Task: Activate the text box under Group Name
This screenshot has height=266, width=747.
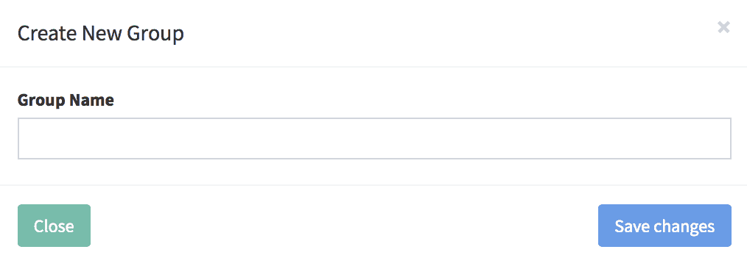Action: tap(374, 138)
